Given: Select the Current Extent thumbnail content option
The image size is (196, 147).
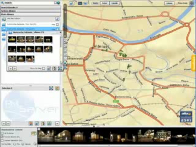Looking at the screenshot, I should [2, 136].
